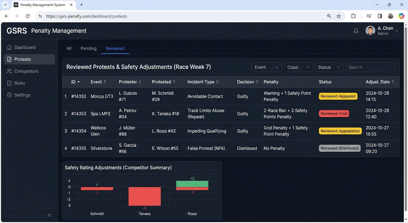Go to Competitors in the sidebar
The height and width of the screenshot is (223, 408).
coord(29,71)
